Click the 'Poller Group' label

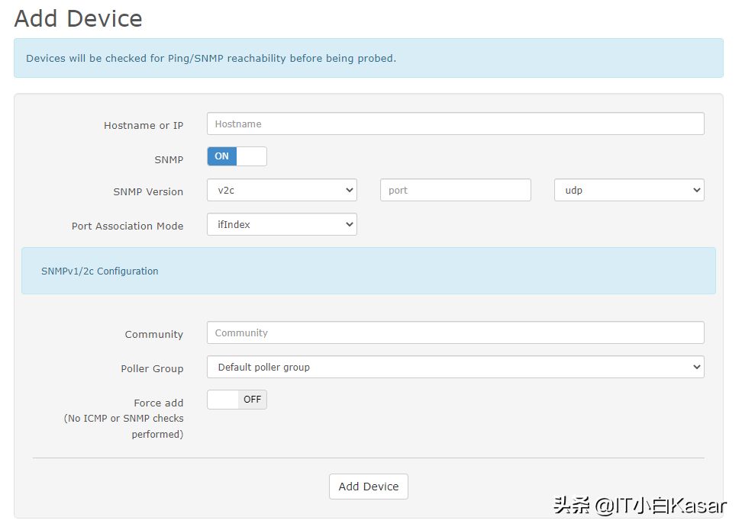(152, 369)
